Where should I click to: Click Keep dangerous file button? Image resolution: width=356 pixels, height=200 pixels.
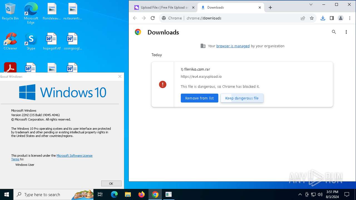pos(242,98)
